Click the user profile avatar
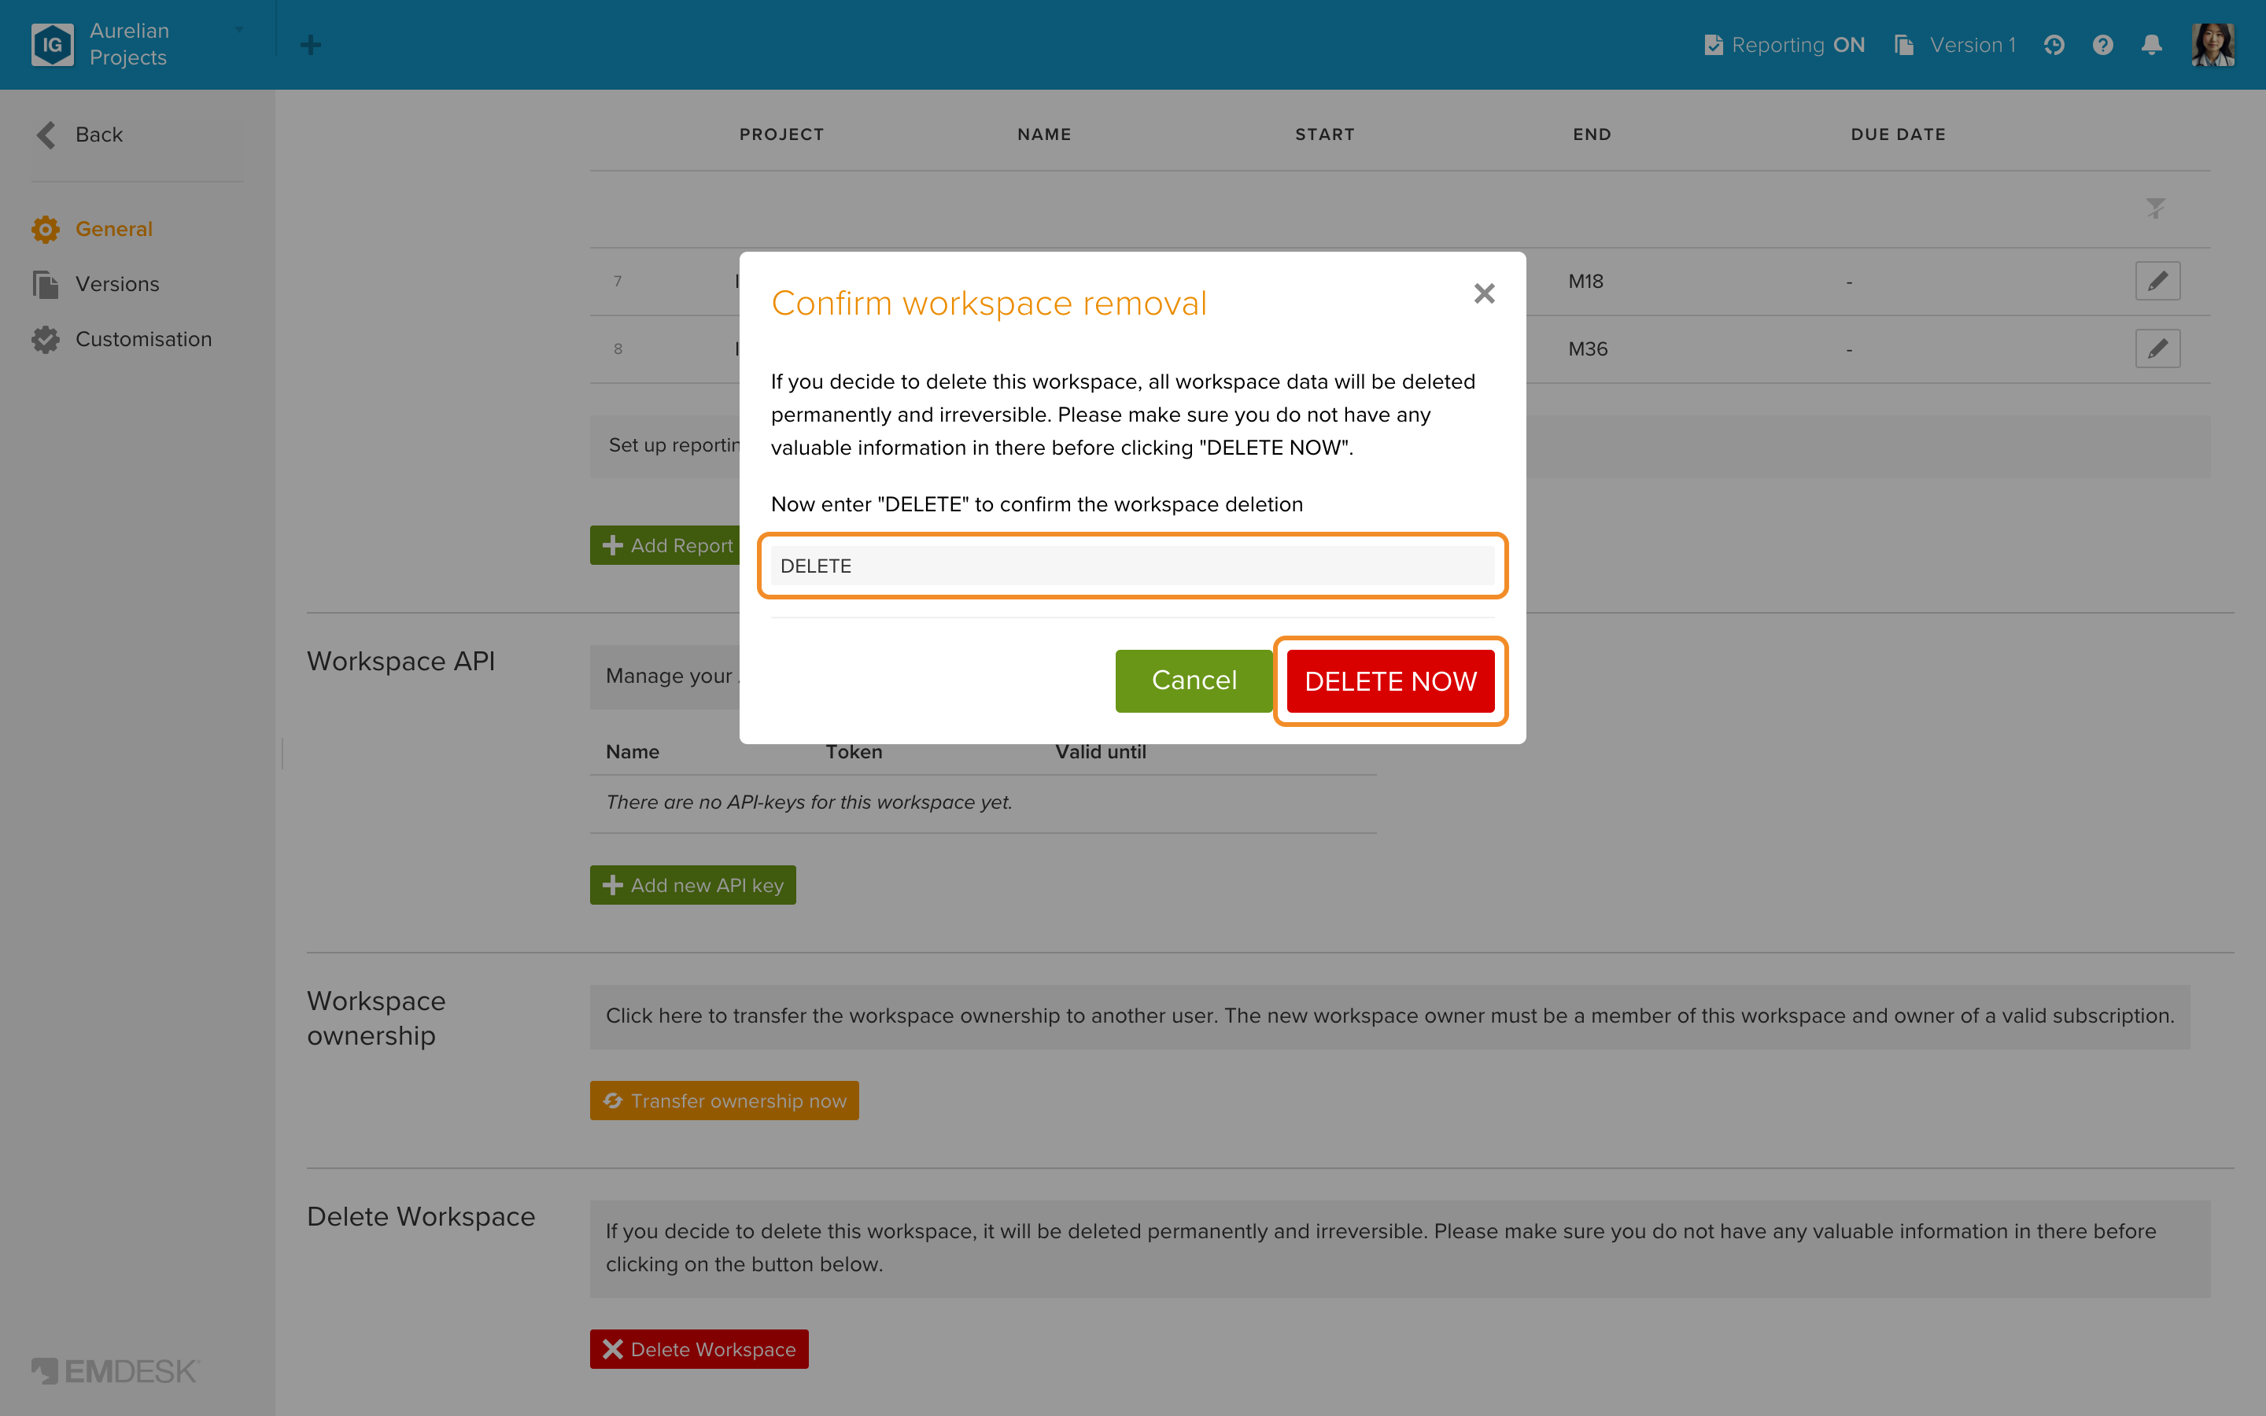The width and height of the screenshot is (2266, 1416). point(2212,45)
